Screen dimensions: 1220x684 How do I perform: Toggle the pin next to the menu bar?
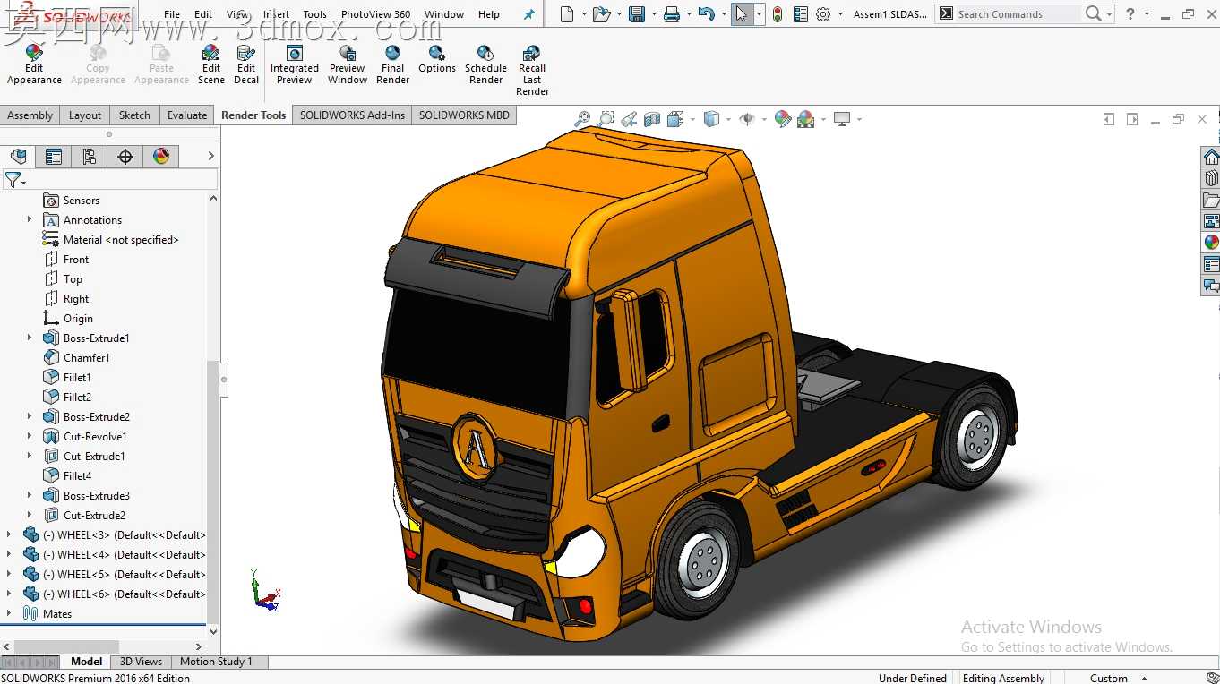coord(528,14)
